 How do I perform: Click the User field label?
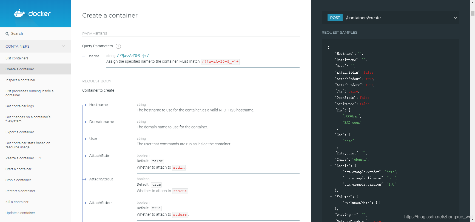[x=93, y=139]
